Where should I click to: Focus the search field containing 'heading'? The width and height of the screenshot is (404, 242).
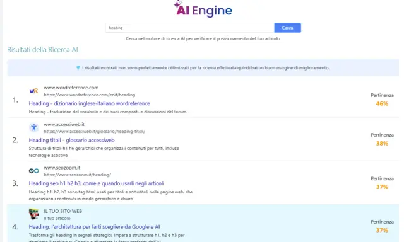tap(189, 28)
